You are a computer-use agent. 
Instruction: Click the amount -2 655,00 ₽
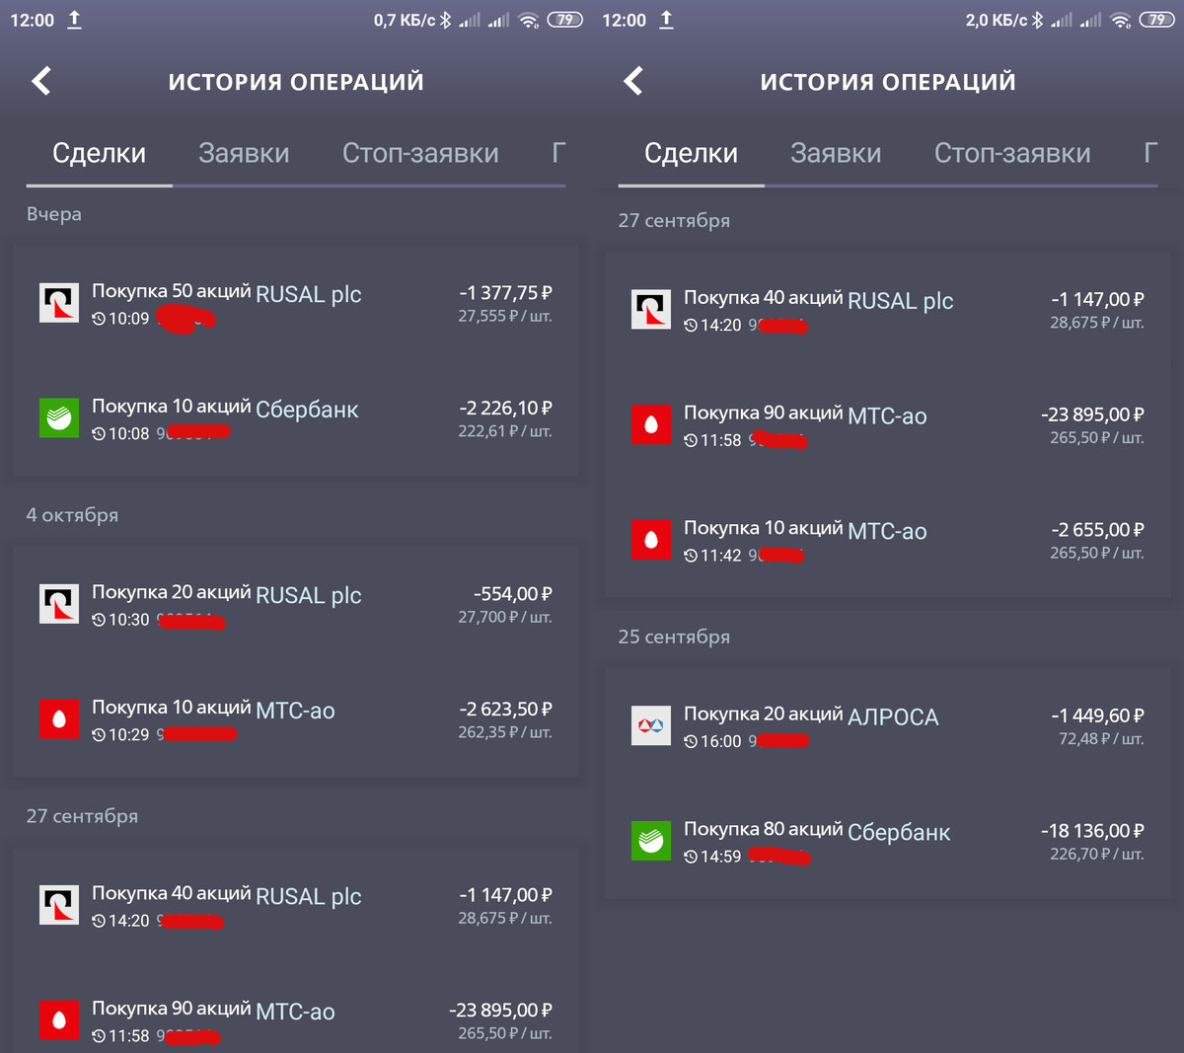pyautogui.click(x=1097, y=529)
